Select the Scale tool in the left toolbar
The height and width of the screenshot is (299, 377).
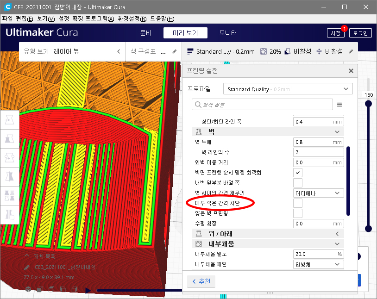click(x=9, y=139)
